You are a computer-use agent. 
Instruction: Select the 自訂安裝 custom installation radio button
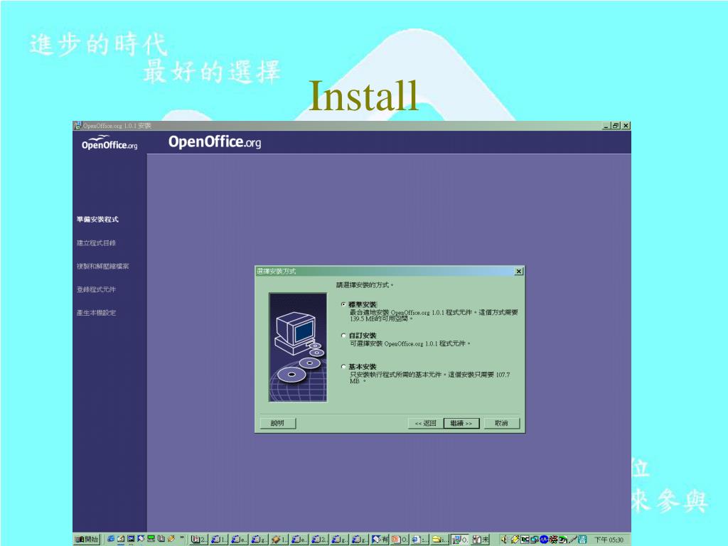point(343,336)
